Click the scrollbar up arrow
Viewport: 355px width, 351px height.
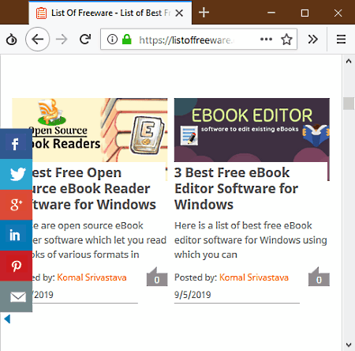[x=349, y=62]
